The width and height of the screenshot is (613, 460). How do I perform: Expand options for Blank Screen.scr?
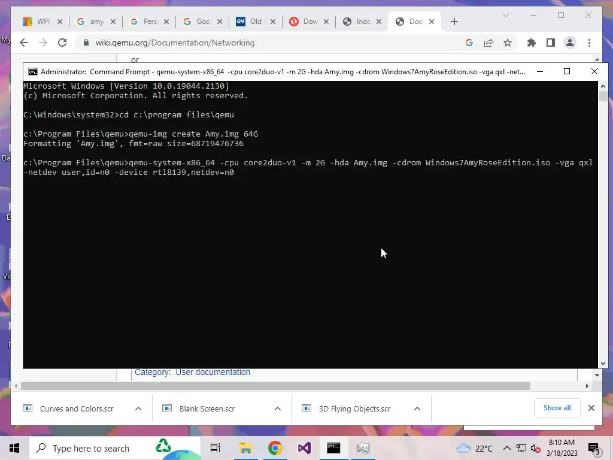pos(278,408)
